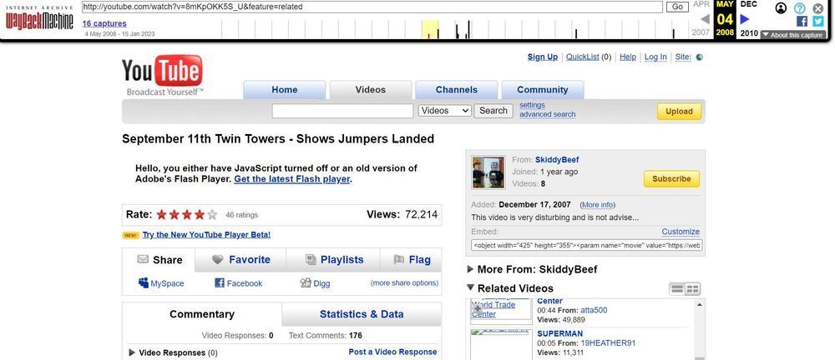
Task: Close the Wayback toolbar with the X
Action: pyautogui.click(x=818, y=8)
